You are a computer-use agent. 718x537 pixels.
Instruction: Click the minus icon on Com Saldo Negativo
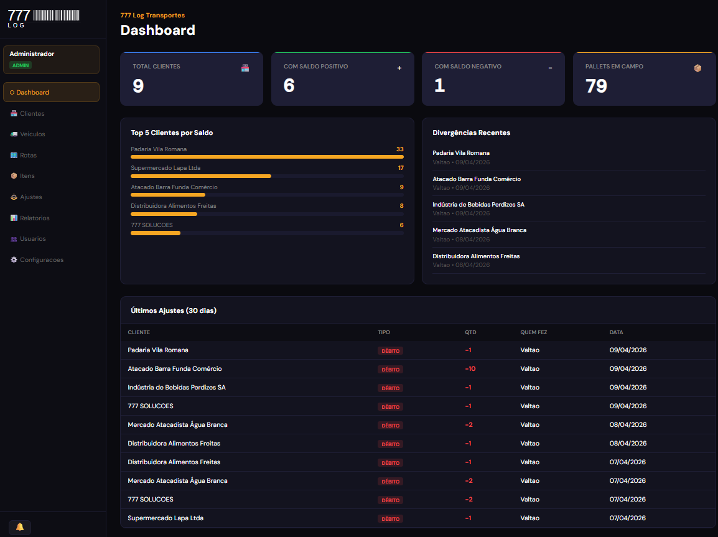pos(550,67)
